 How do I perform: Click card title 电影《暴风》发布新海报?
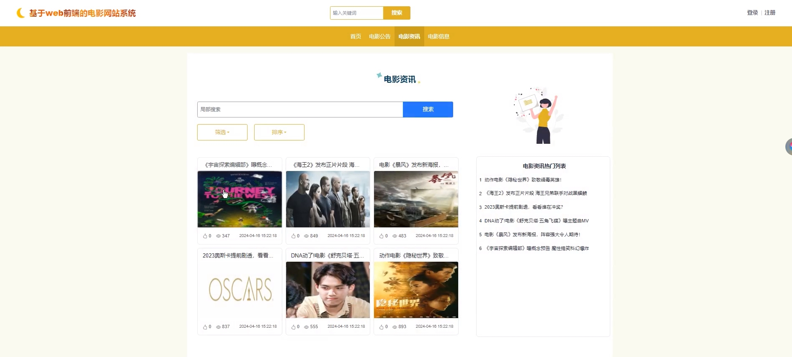pos(414,165)
